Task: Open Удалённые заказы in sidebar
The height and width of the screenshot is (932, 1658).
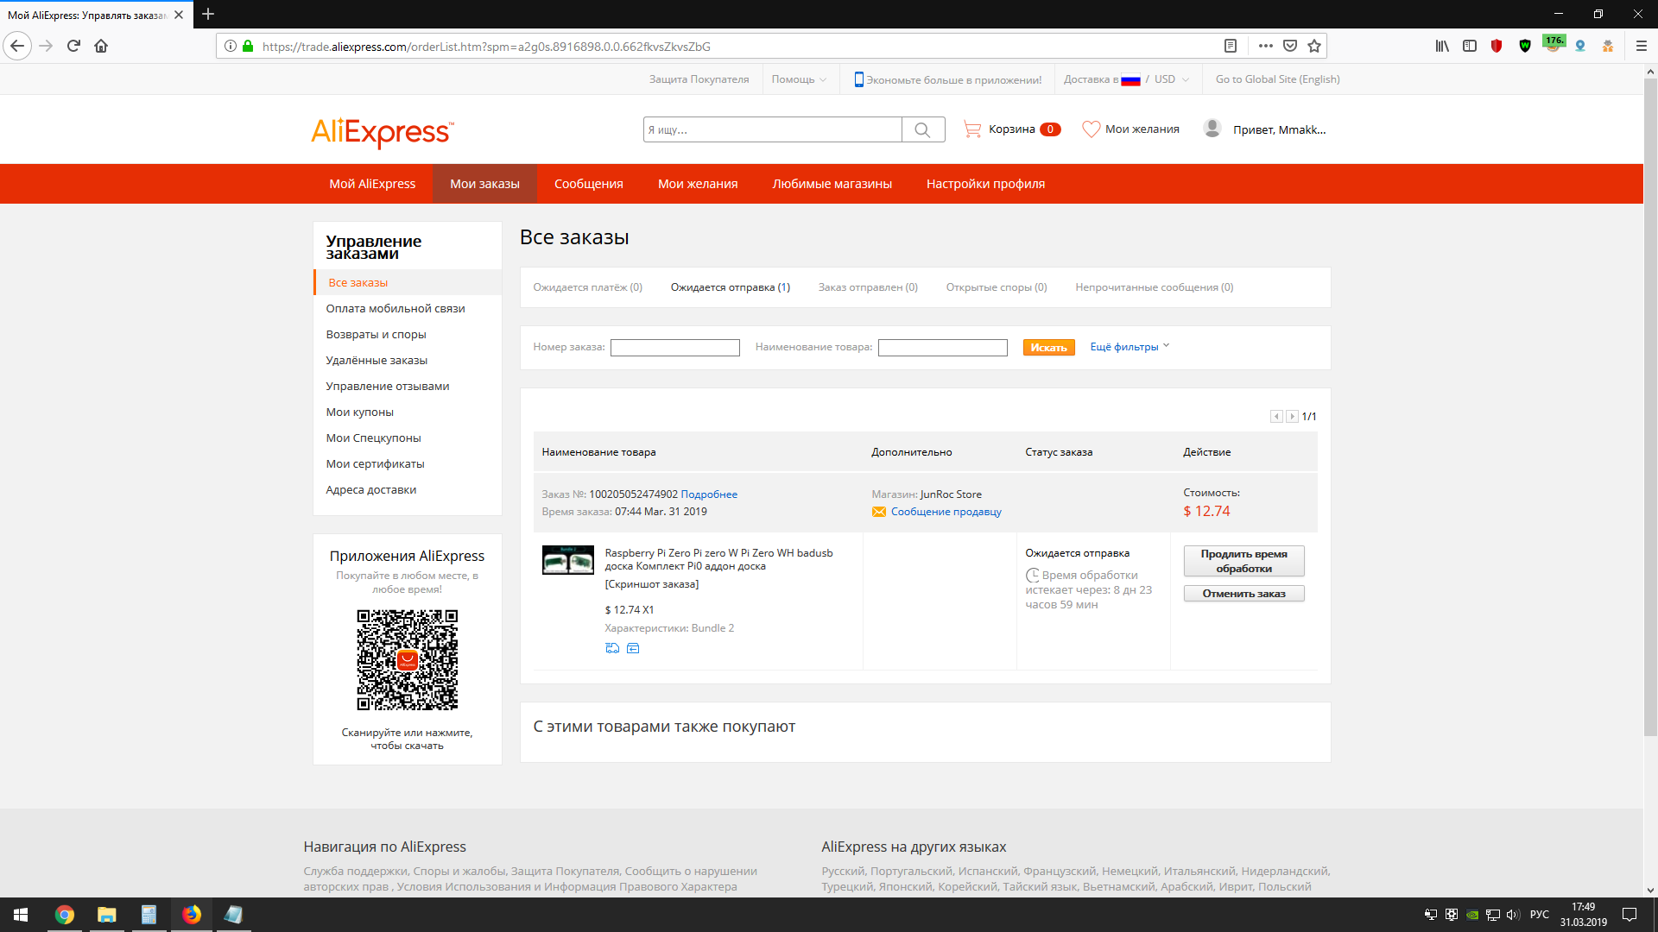Action: [377, 360]
